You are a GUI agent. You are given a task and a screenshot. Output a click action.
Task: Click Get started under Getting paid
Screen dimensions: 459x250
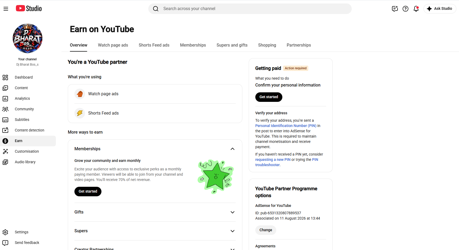[x=269, y=97]
